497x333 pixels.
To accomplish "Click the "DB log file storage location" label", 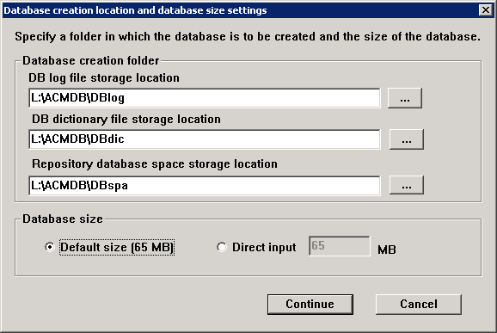I will pos(104,78).
